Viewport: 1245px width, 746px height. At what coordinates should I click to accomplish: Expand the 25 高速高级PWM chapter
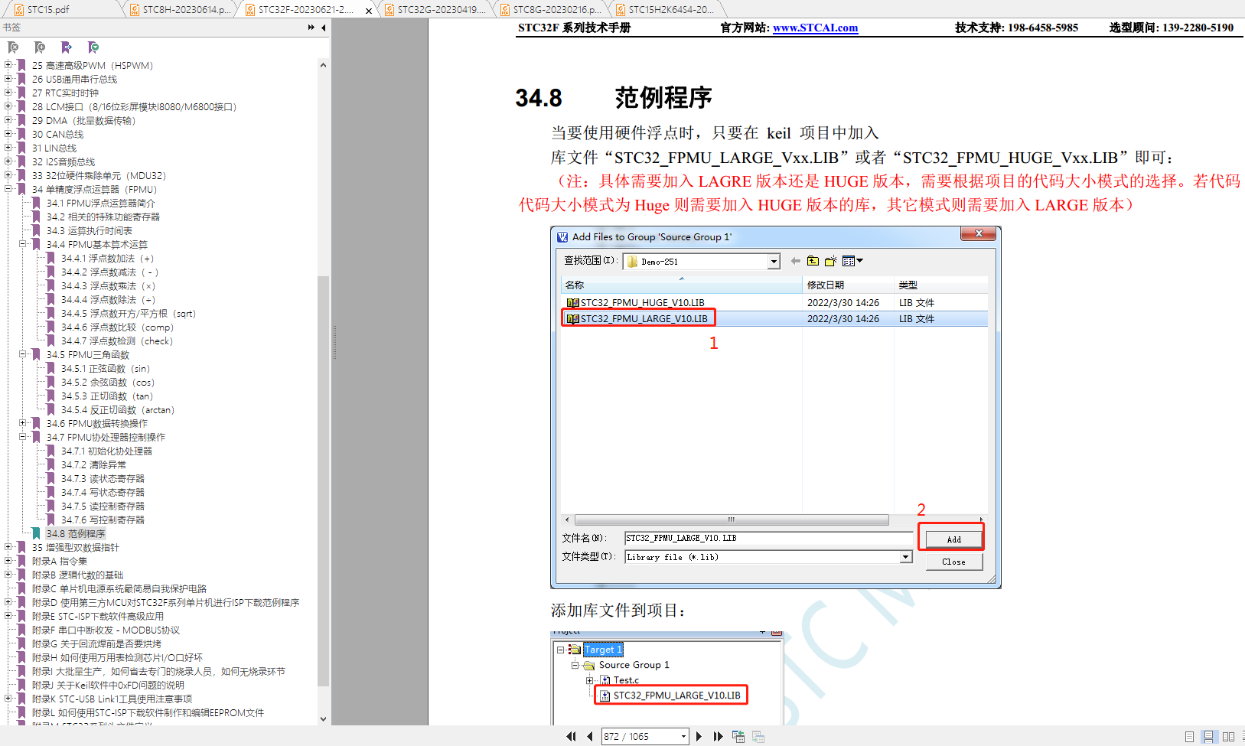(8, 65)
